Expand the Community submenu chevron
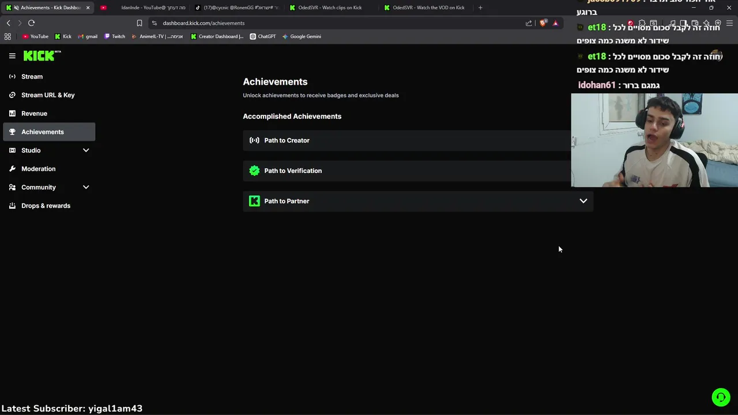 [86, 187]
